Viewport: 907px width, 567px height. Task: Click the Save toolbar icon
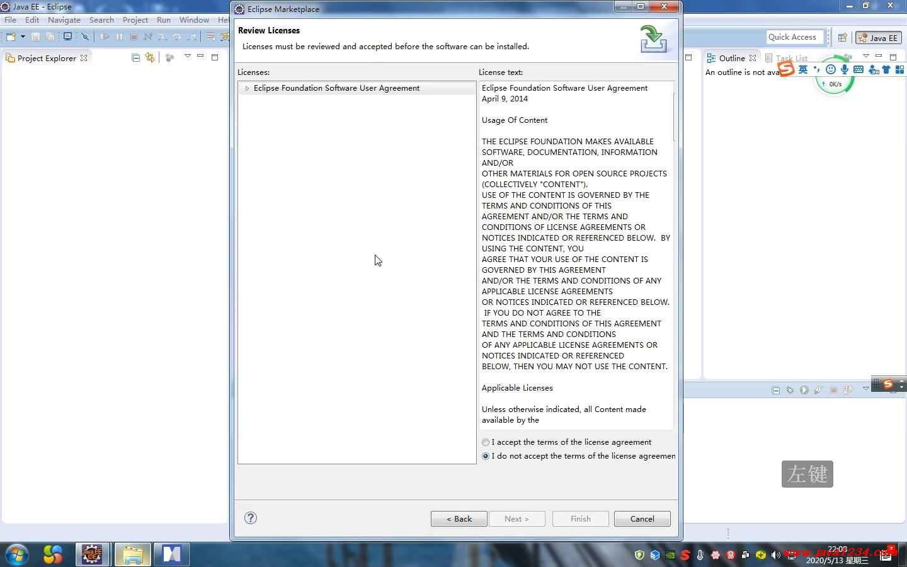coord(35,37)
